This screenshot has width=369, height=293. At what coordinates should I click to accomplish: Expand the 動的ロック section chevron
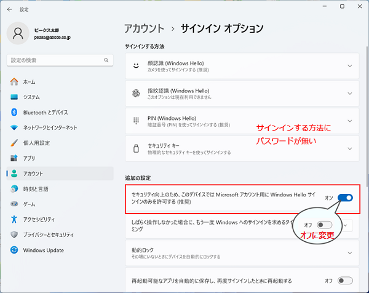pyautogui.click(x=349, y=253)
